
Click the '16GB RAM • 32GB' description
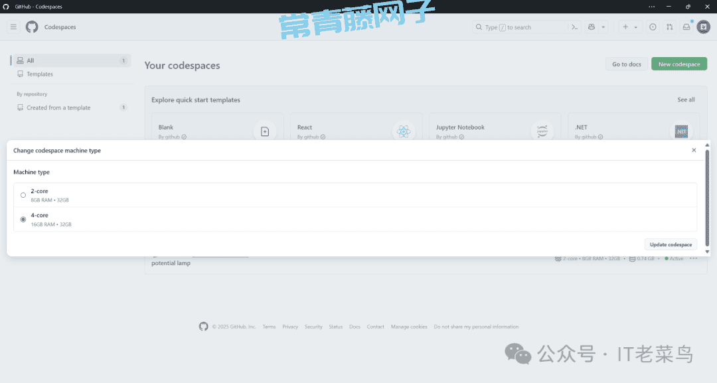(51, 224)
